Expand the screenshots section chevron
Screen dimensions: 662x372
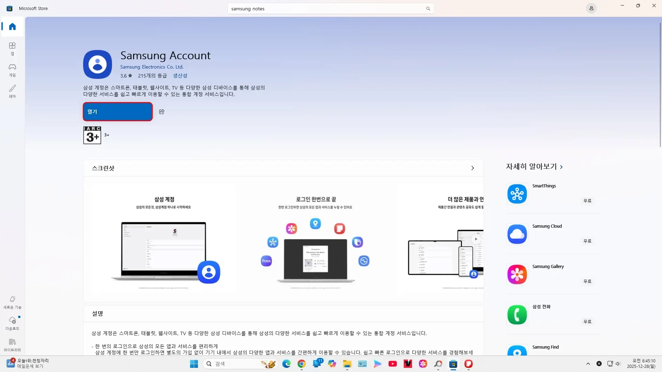(x=472, y=168)
